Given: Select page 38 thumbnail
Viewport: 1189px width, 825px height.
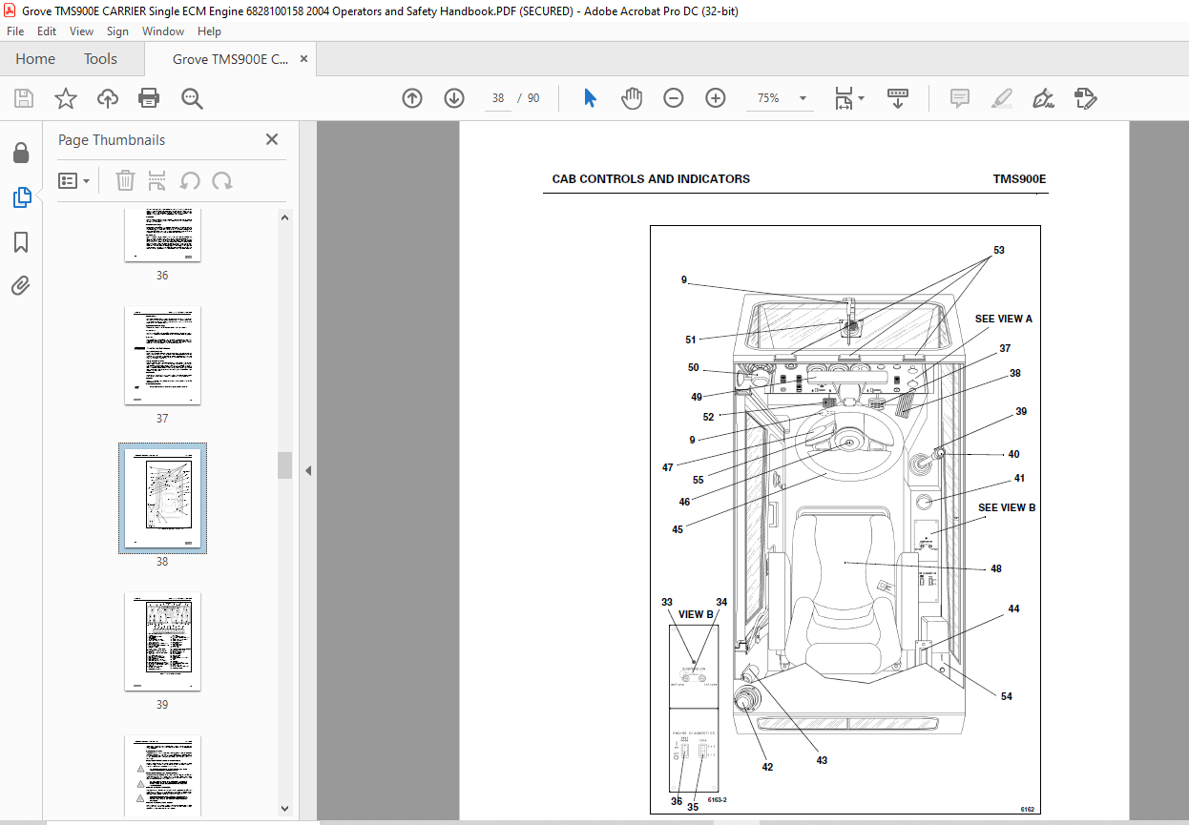Looking at the screenshot, I should 162,498.
